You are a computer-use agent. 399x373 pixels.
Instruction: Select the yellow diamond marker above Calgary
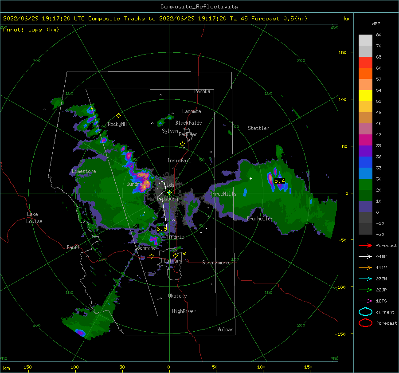[175, 255]
